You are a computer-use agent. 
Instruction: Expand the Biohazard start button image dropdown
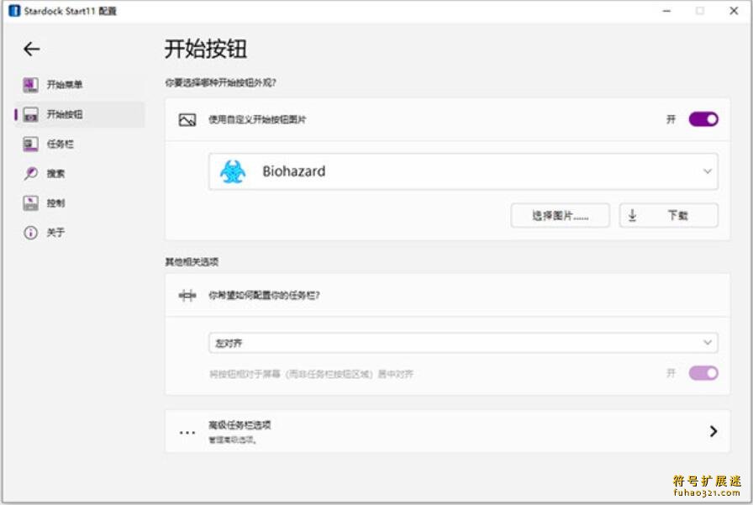tap(463, 171)
